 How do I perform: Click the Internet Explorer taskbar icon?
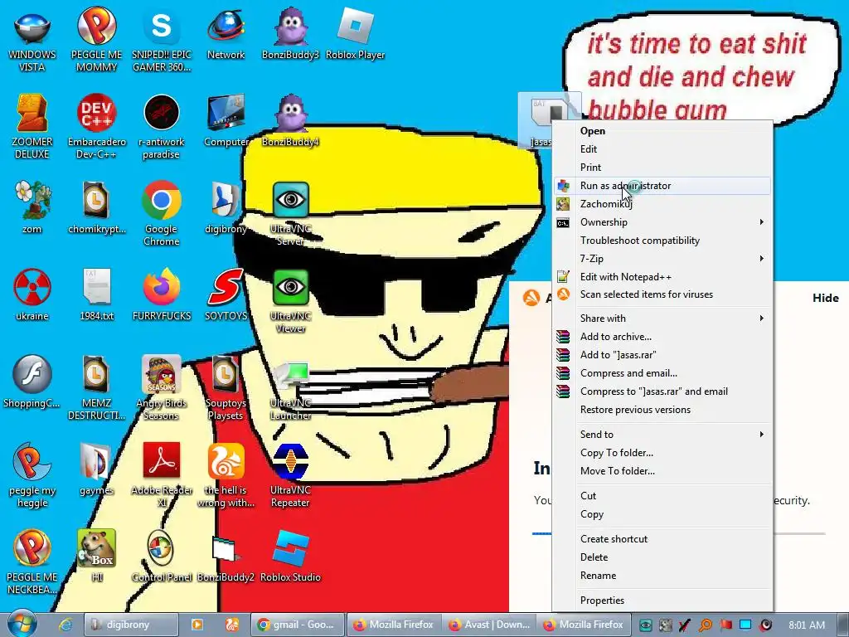coord(65,625)
